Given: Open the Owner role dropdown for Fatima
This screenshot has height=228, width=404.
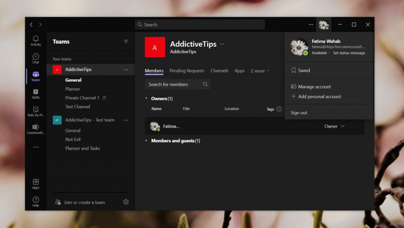Looking at the screenshot, I should click(335, 126).
